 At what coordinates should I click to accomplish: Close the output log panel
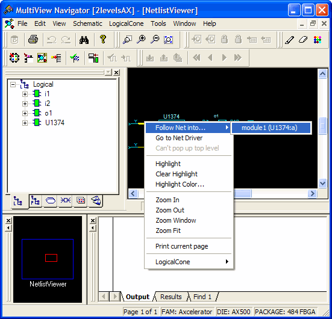pyautogui.click(x=93, y=221)
